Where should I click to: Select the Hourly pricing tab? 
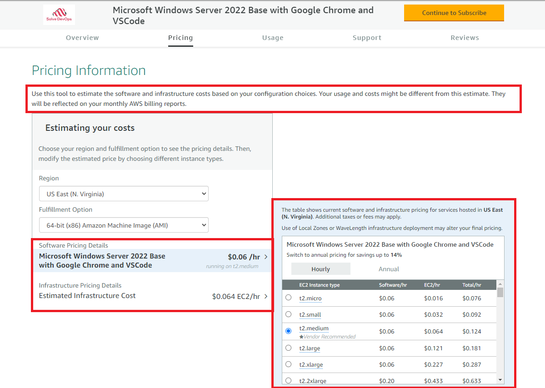pyautogui.click(x=320, y=269)
